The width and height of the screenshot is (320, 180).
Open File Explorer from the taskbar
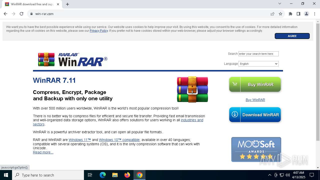115,175
